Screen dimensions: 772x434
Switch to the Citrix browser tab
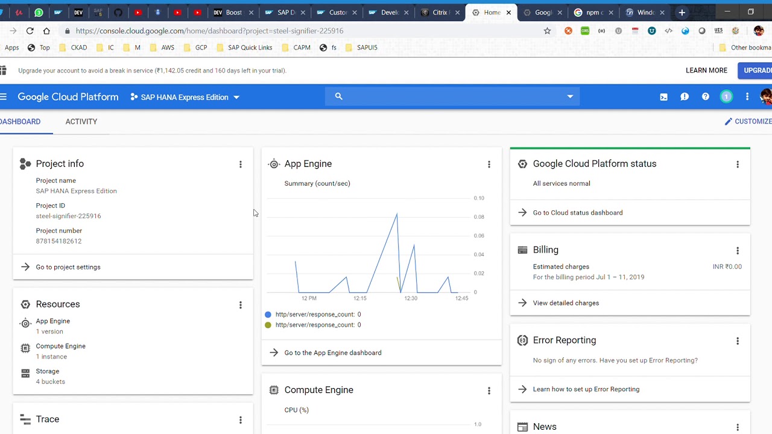tap(441, 12)
